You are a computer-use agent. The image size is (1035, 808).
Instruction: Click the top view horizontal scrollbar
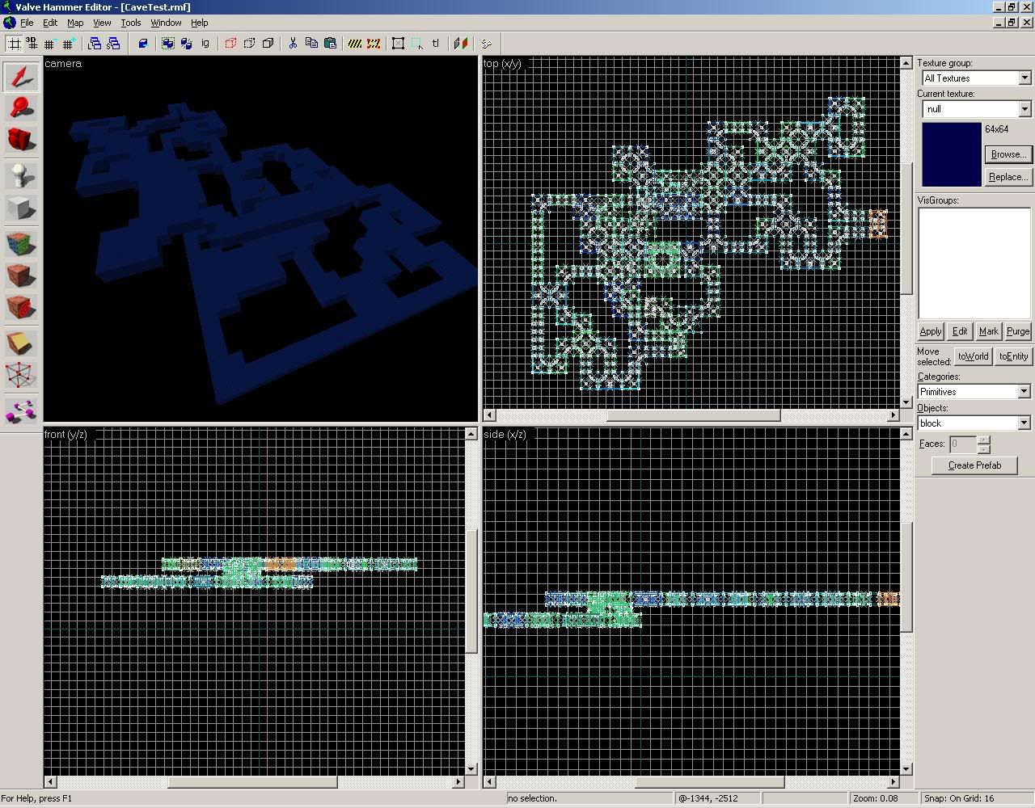pyautogui.click(x=691, y=415)
